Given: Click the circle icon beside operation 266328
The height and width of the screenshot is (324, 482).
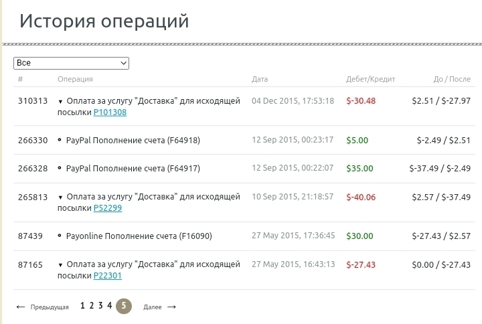Looking at the screenshot, I should [60, 168].
